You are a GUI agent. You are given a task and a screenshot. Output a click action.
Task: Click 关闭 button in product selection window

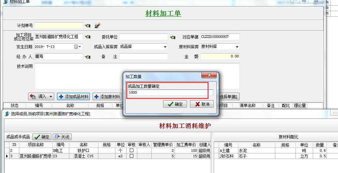pos(62,137)
